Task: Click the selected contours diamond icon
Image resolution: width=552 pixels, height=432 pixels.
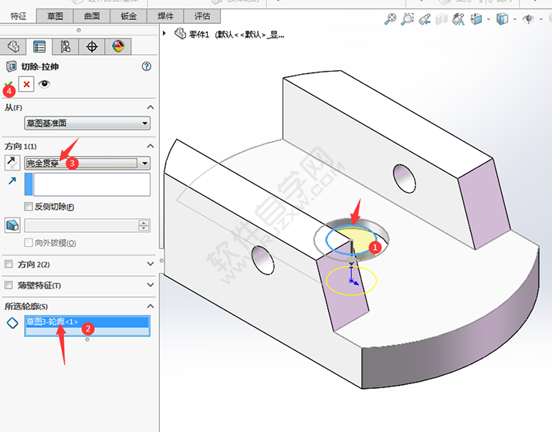Action: pos(12,322)
